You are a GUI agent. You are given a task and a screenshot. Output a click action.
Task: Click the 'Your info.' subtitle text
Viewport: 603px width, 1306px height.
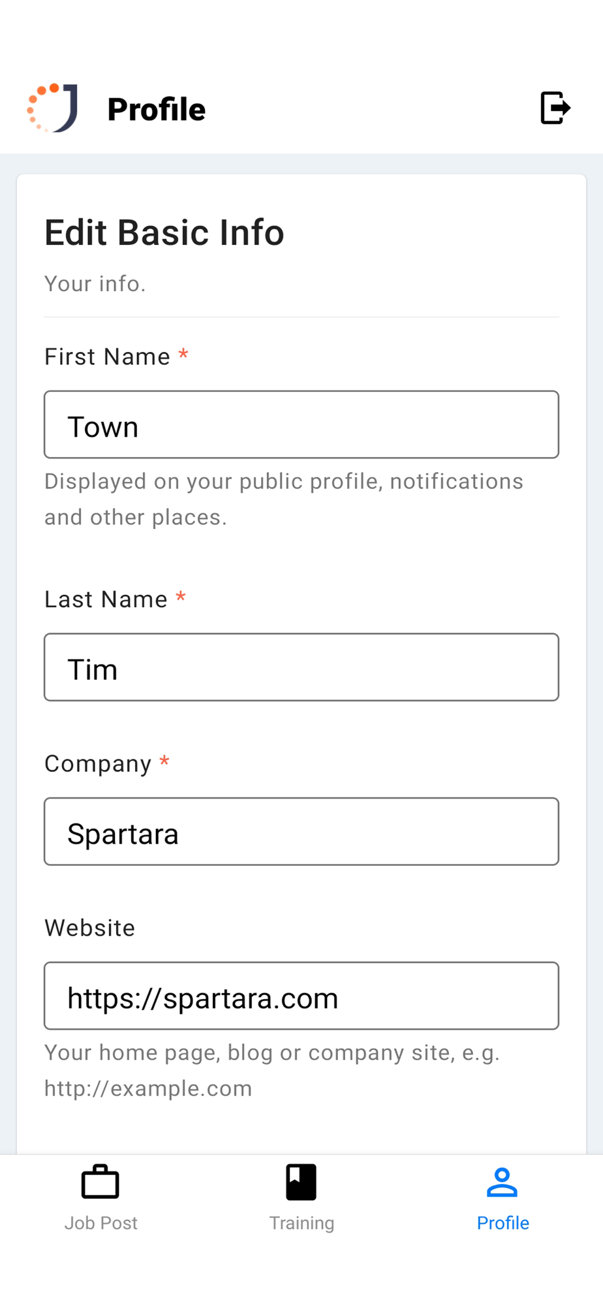(x=95, y=284)
